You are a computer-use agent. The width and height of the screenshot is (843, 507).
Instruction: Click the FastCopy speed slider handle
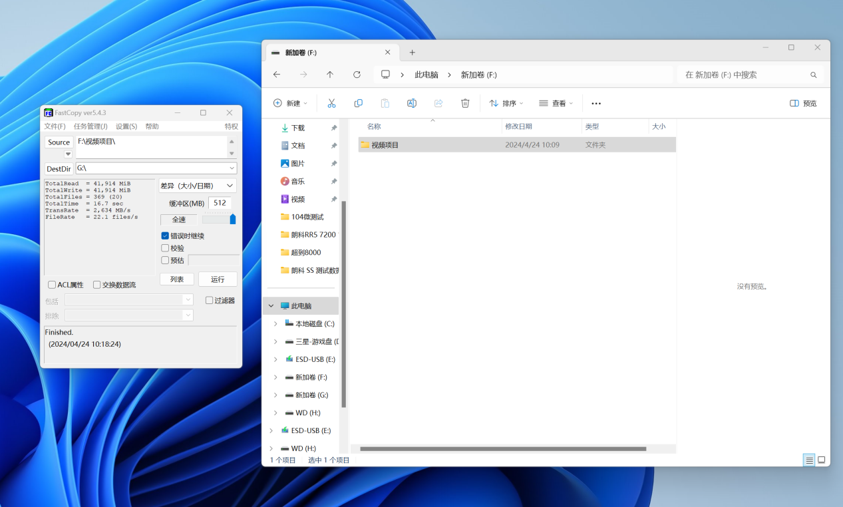232,219
